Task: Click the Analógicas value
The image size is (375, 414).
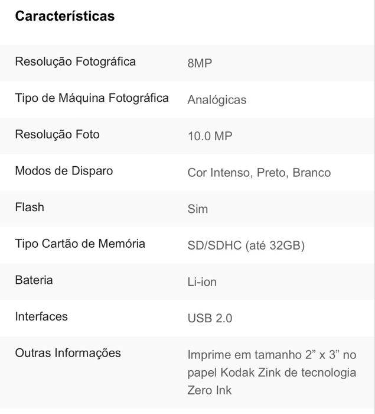Action: pos(217,100)
